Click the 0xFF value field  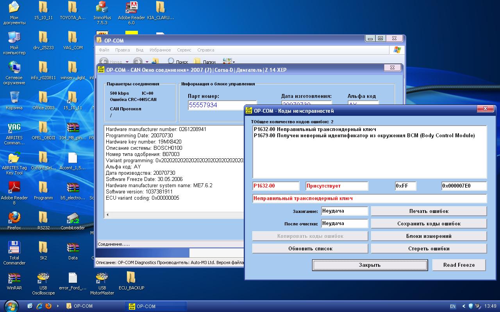point(405,186)
